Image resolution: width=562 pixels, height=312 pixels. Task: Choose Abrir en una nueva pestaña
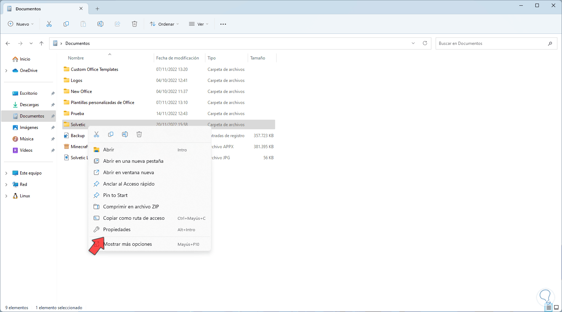tap(149, 161)
